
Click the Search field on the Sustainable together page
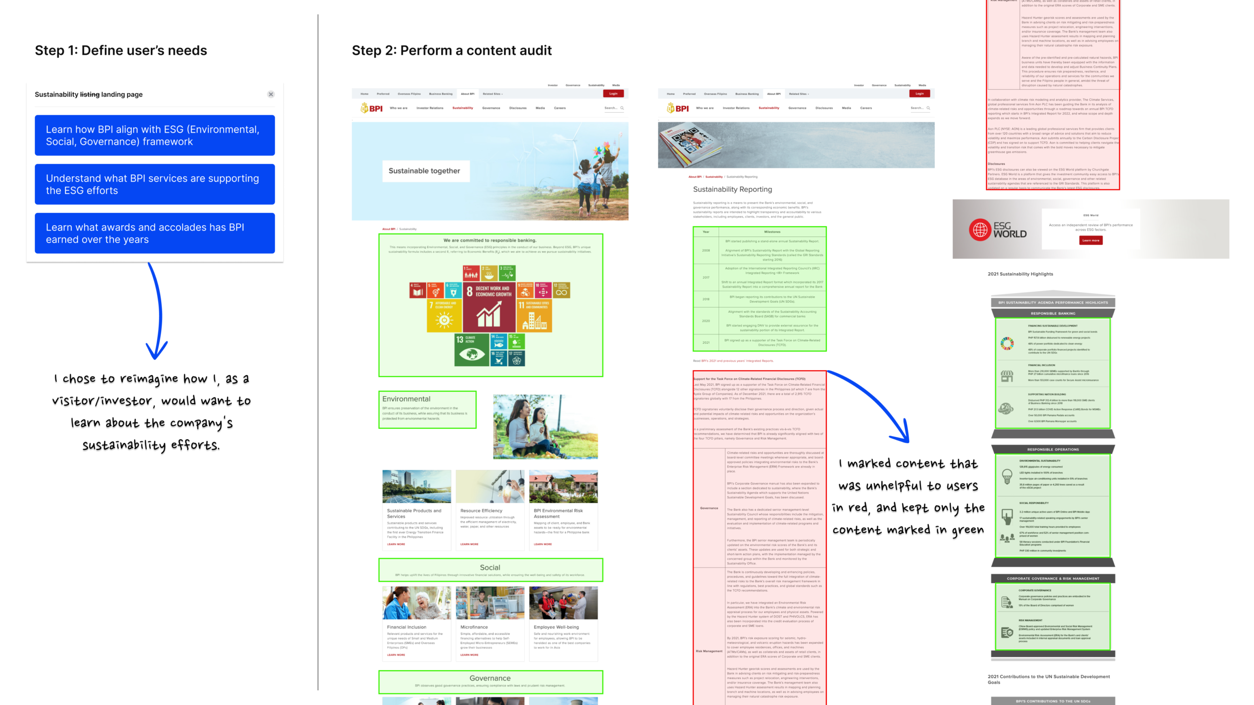coord(614,108)
